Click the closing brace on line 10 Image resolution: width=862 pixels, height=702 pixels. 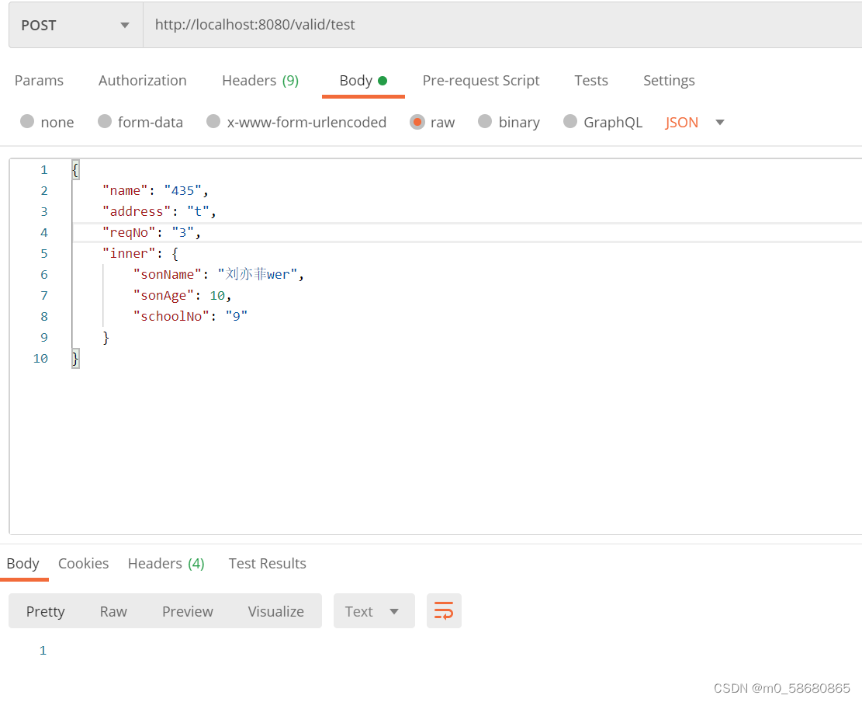[75, 359]
